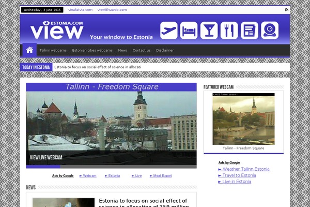Screen dimensions: 310x207
Task: Click the Today in Estonia label
Action: (36, 67)
